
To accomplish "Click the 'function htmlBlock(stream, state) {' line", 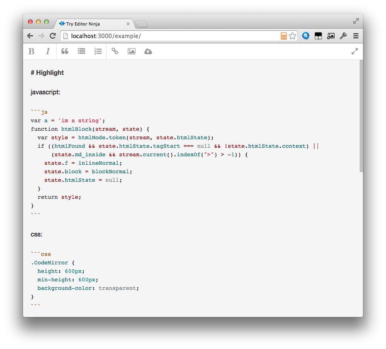I will [x=90, y=129].
